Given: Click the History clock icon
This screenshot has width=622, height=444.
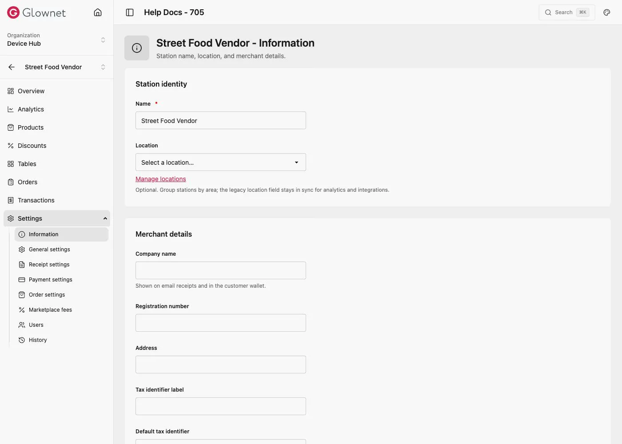Looking at the screenshot, I should 22,340.
